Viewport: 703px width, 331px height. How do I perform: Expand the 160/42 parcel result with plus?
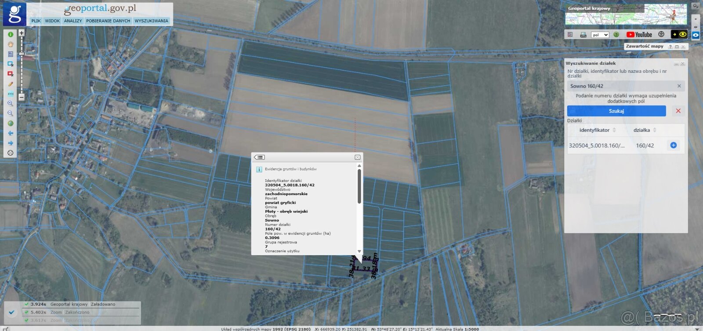673,145
